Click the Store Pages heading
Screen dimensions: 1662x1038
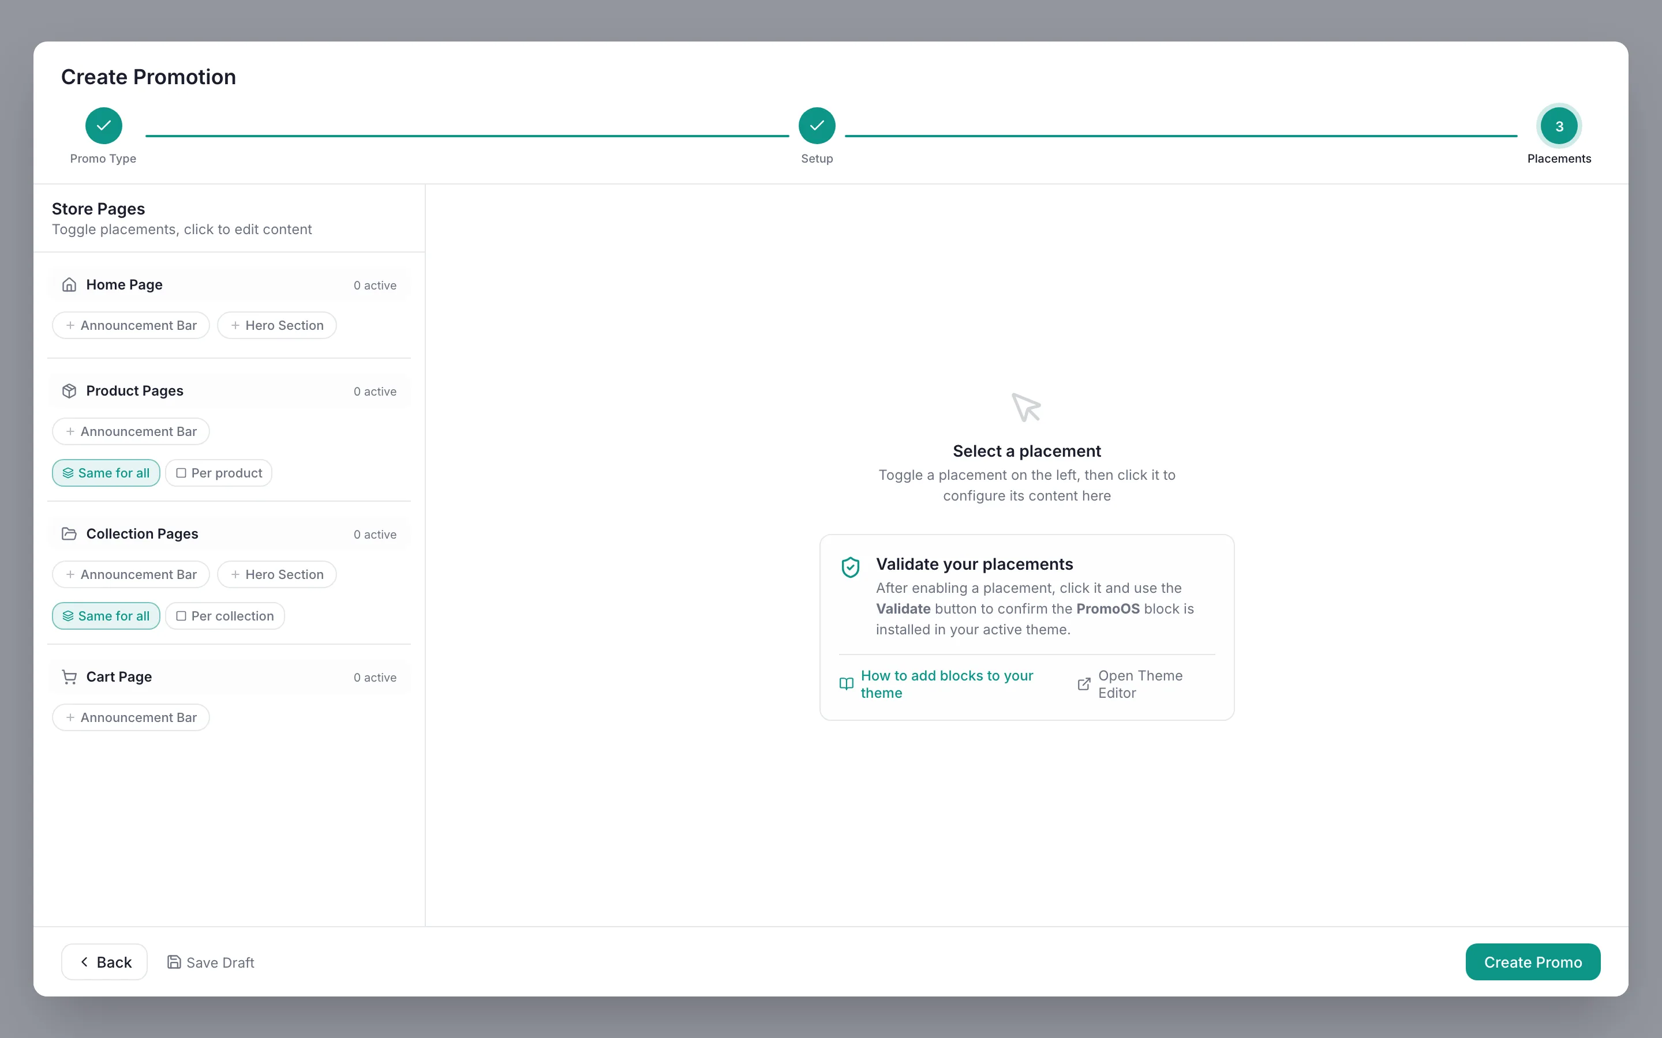coord(98,209)
